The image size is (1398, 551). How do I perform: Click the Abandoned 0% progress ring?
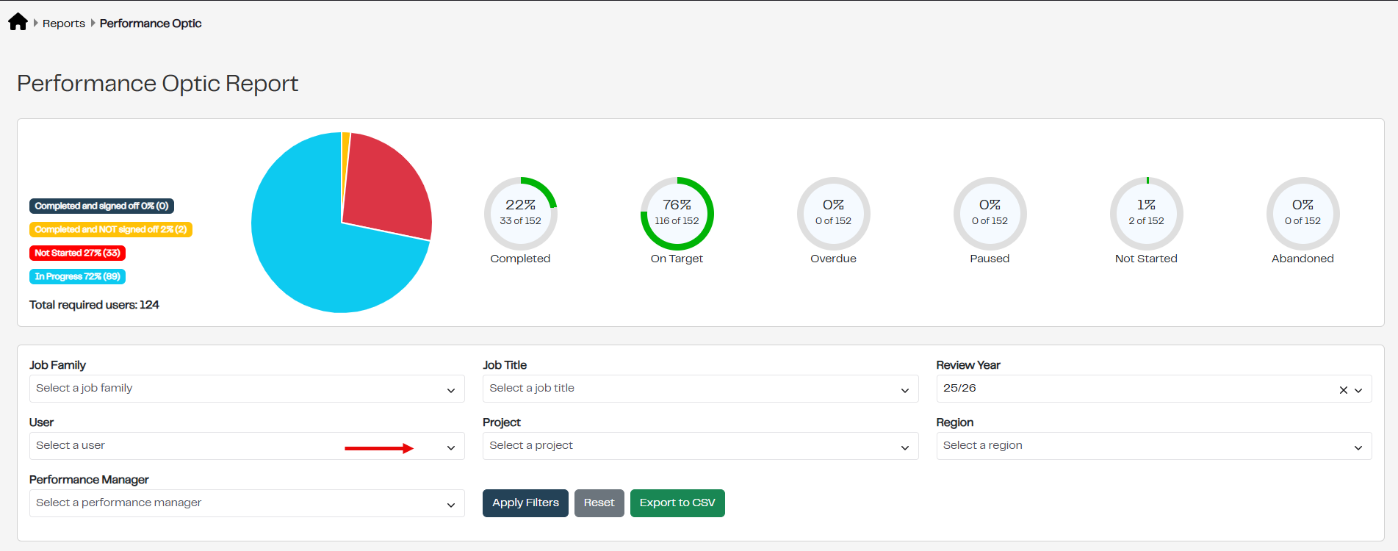[x=1302, y=214]
